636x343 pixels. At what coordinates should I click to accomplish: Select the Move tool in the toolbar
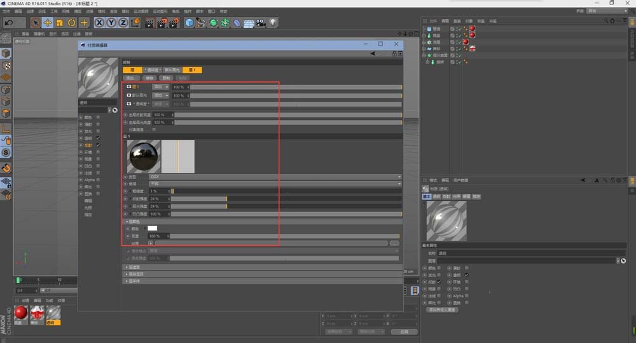(47, 23)
